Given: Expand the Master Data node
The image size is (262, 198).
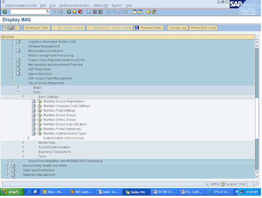Looking at the screenshot, I should [23, 143].
